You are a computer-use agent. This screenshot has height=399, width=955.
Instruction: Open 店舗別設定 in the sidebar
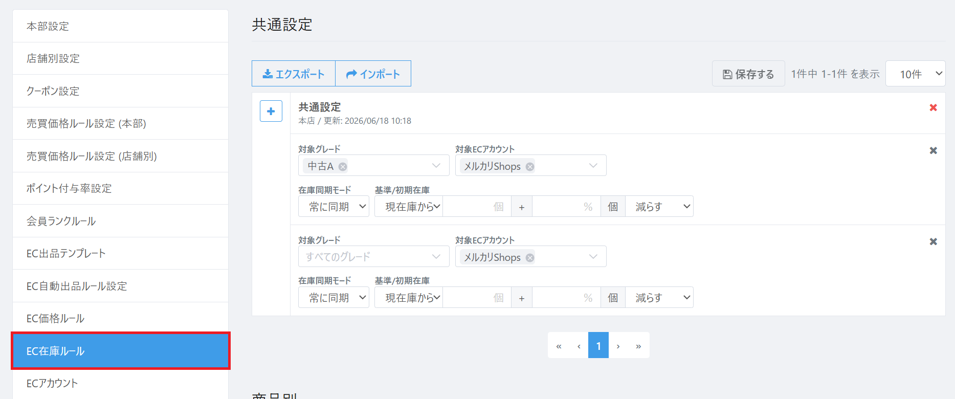pyautogui.click(x=120, y=58)
